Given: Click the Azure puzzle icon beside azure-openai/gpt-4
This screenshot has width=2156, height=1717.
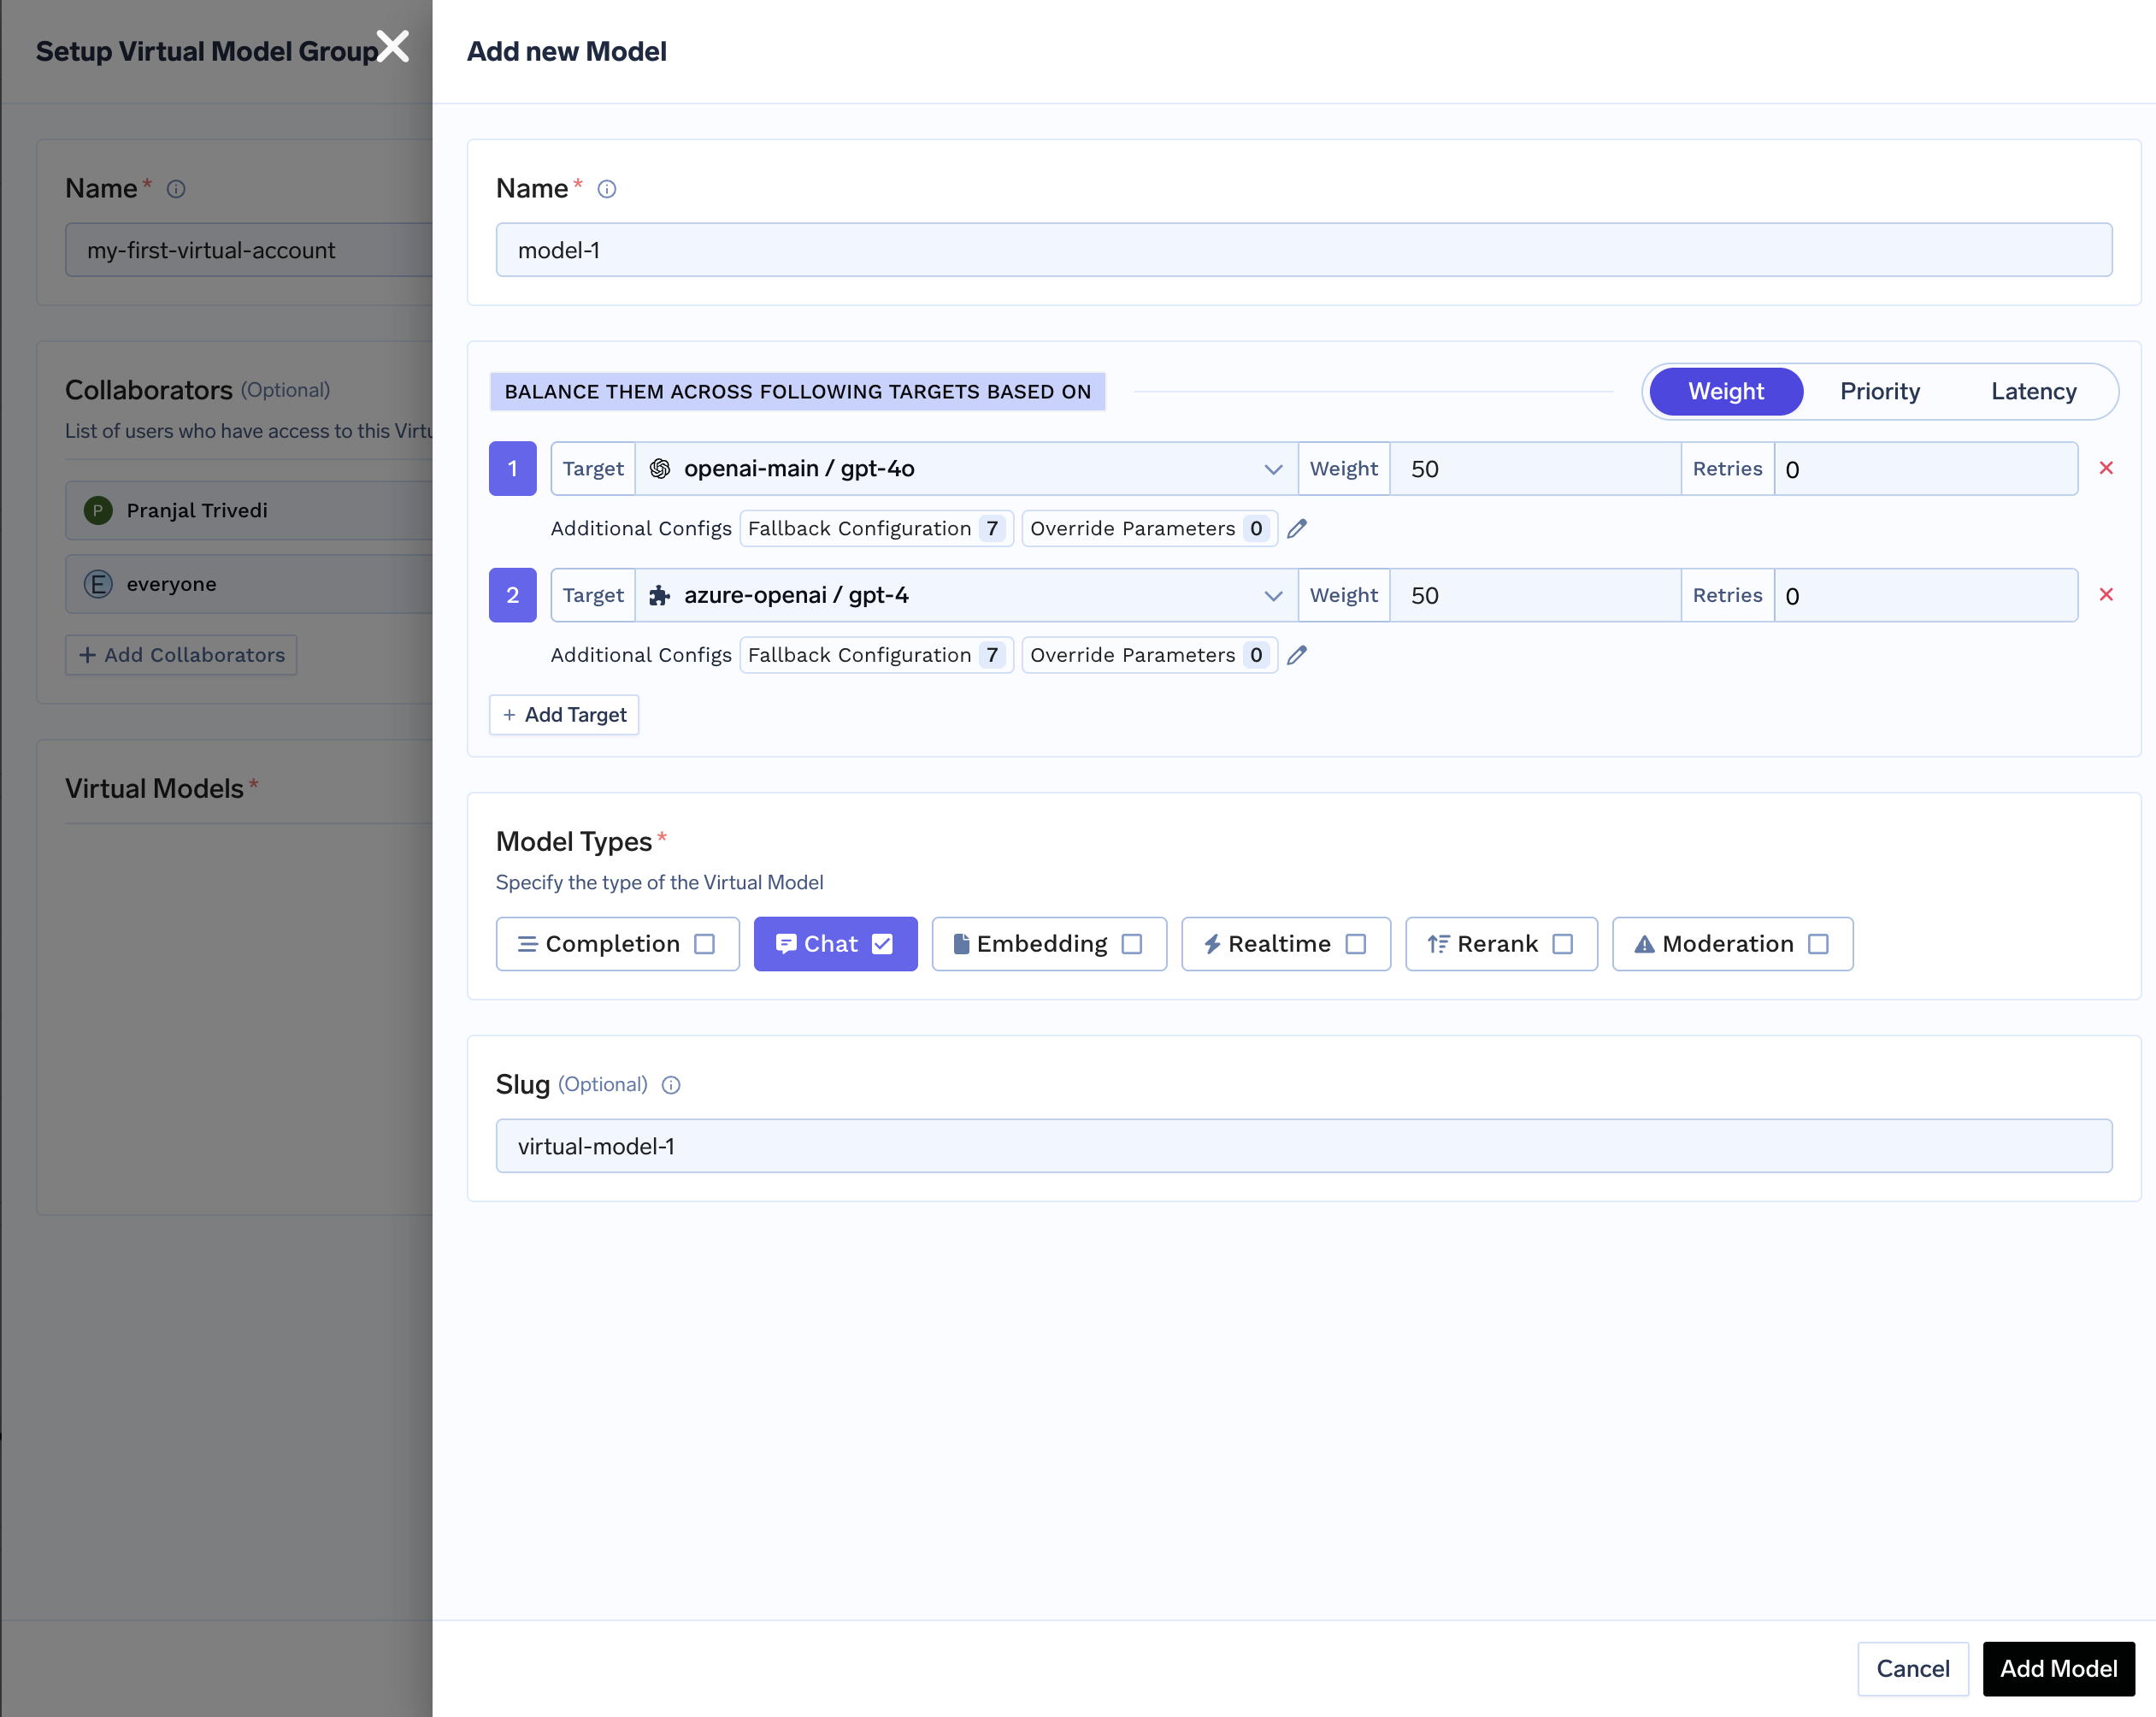Looking at the screenshot, I should tap(659, 594).
